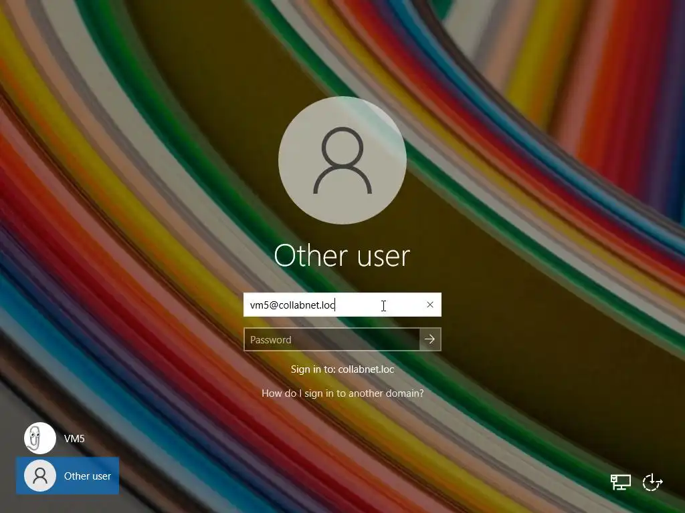685x513 pixels.
Task: Select the VM5 user account avatar
Action: [x=39, y=438]
